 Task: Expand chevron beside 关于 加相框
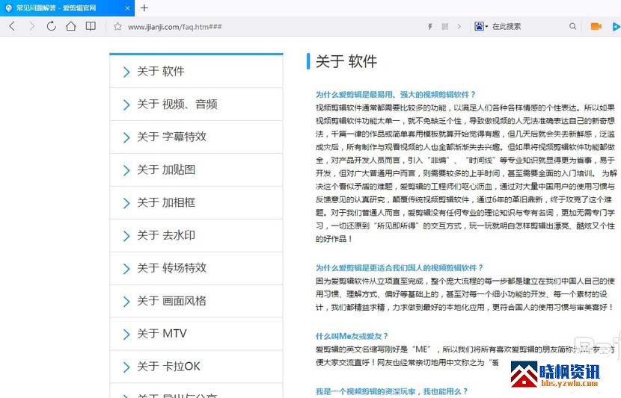click(126, 203)
